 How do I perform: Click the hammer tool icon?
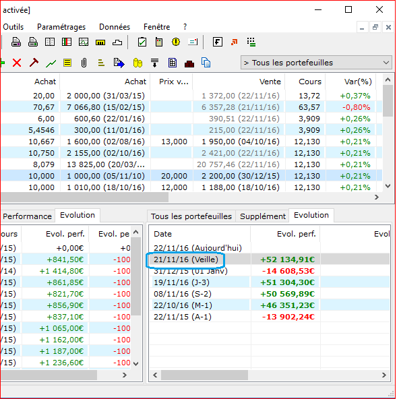[x=34, y=63]
